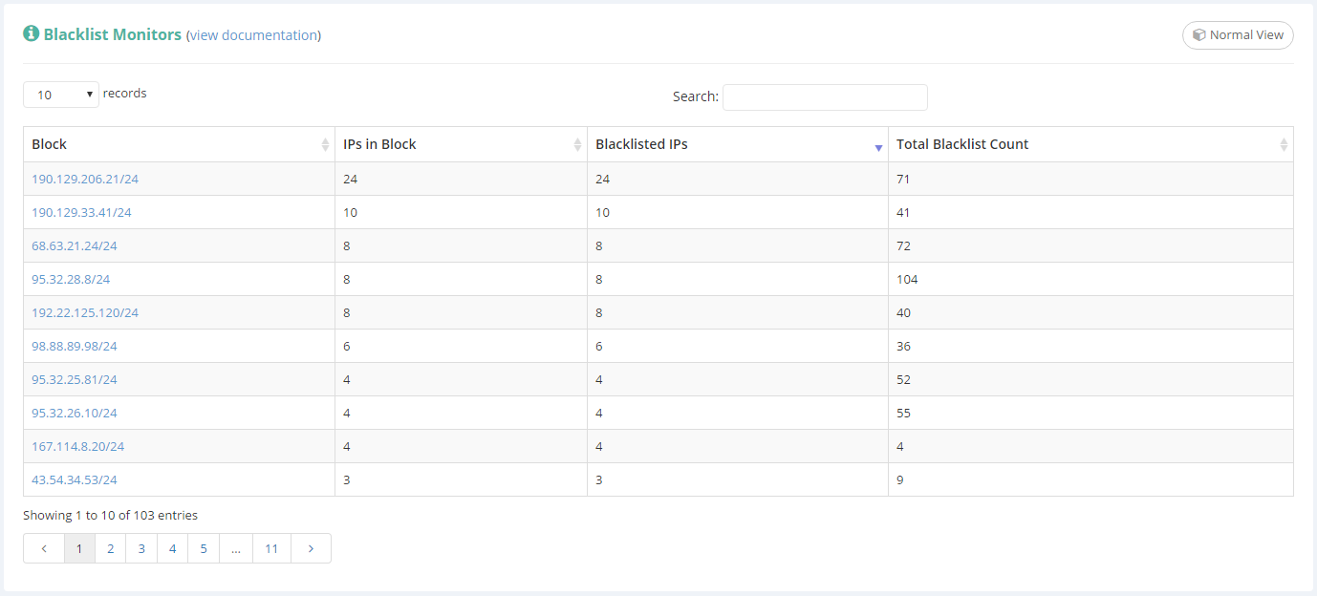Open page 4 of results
This screenshot has height=596, width=1317.
coord(172,548)
